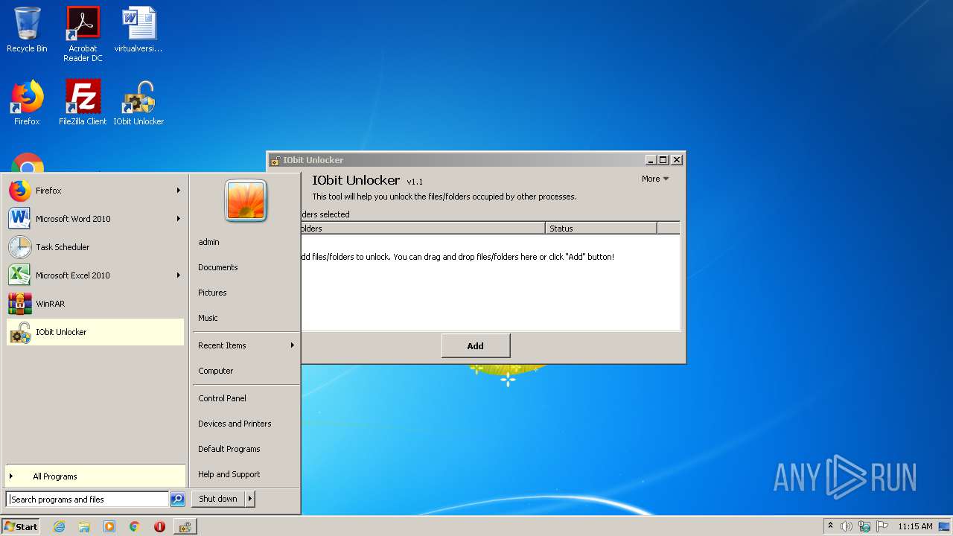The height and width of the screenshot is (536, 953).
Task: Click IObit Unlocker title bar lock icon
Action: pos(275,160)
